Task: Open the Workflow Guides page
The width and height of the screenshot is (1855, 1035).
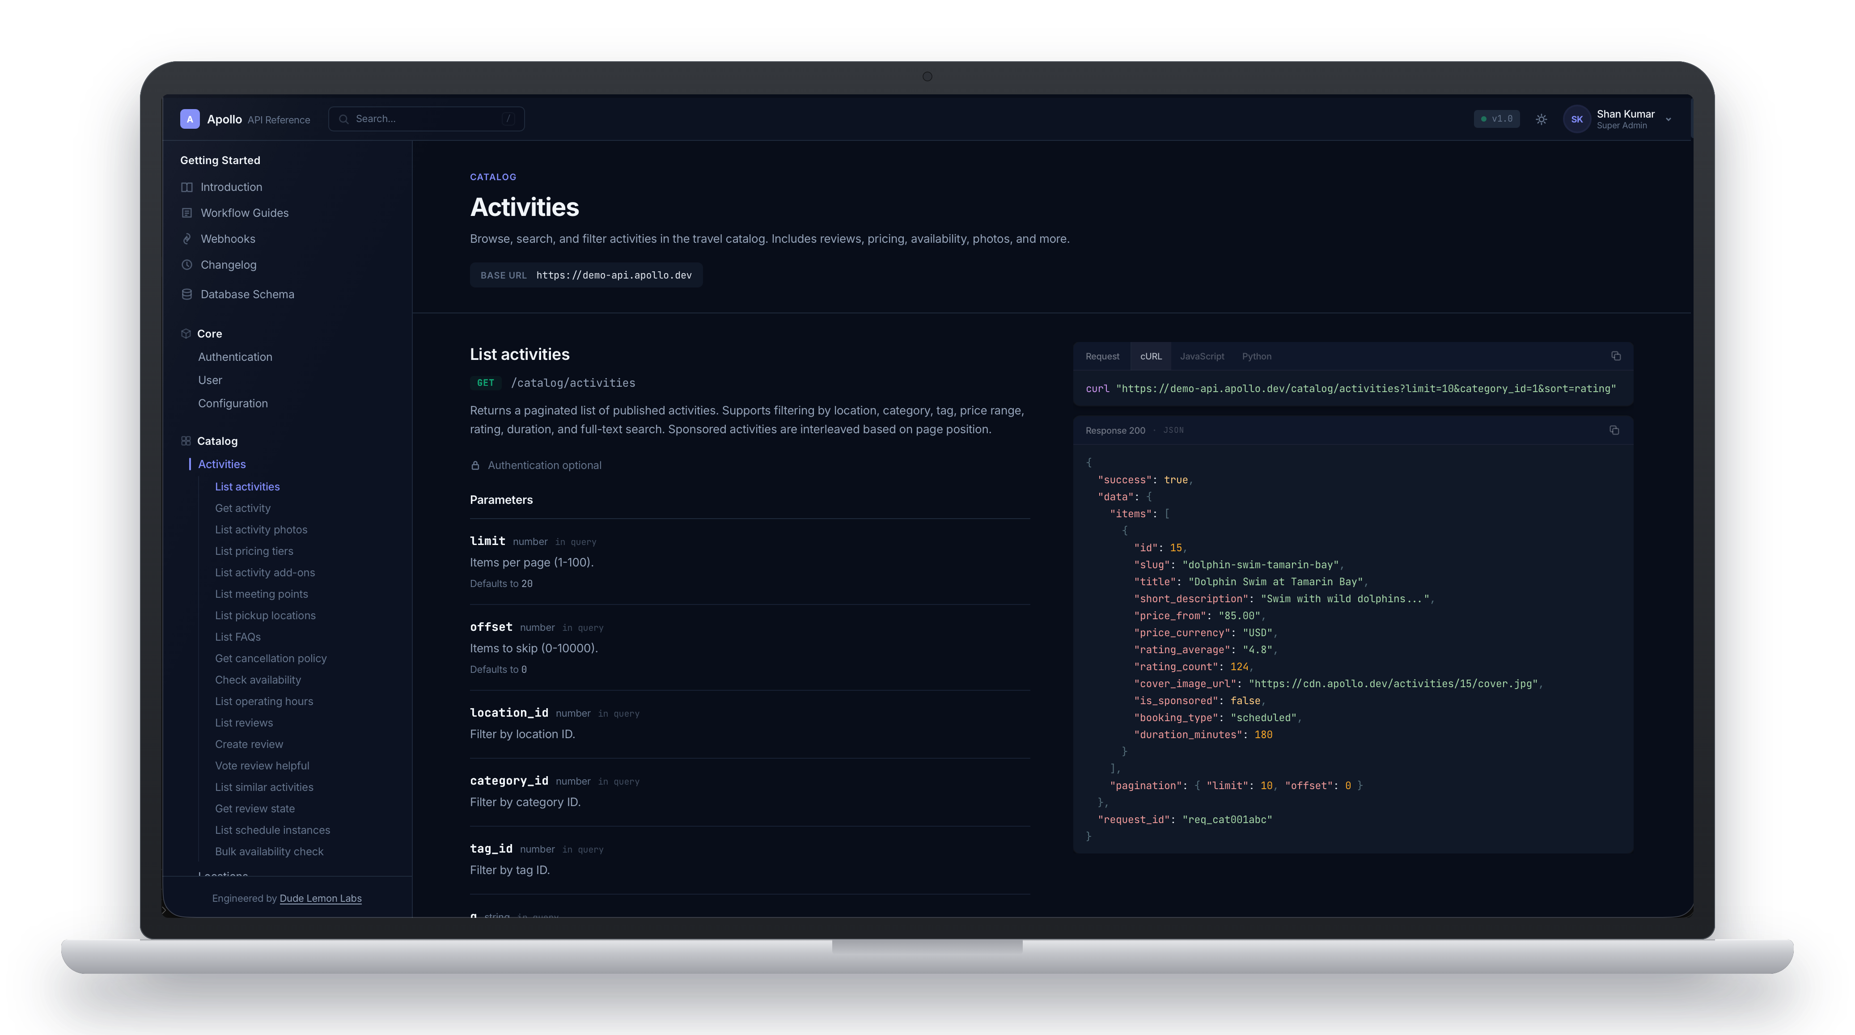Action: coord(244,213)
